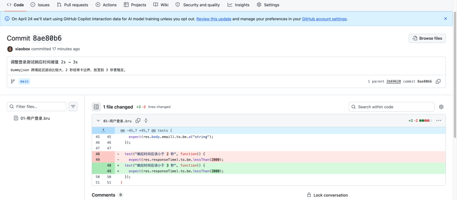
Task: Collapse the 01-用户登录.bru diff chevron
Action: coord(98,121)
